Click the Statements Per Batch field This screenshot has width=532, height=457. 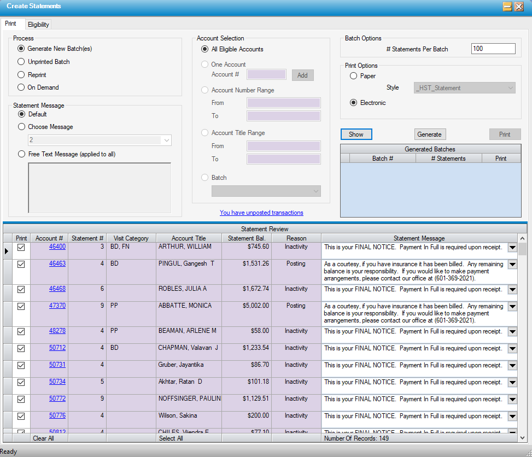coord(493,49)
